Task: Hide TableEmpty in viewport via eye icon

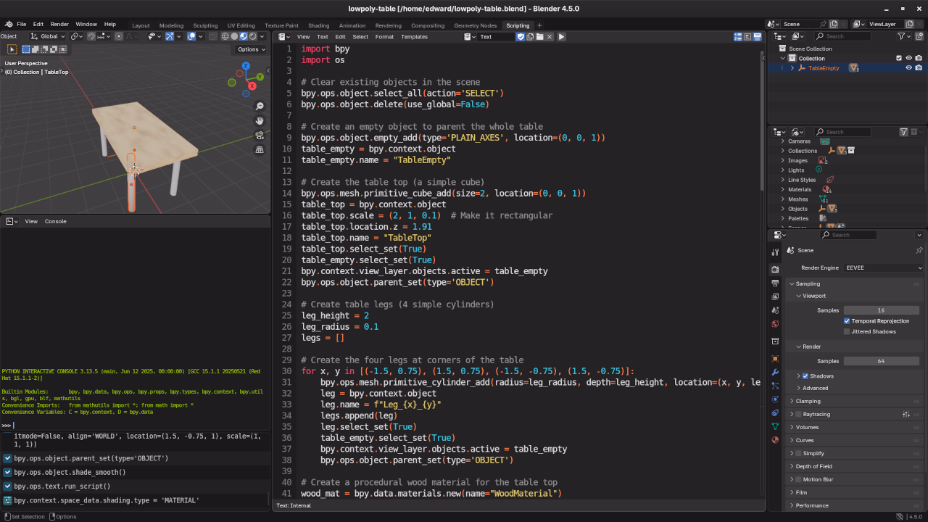Action: click(908, 68)
